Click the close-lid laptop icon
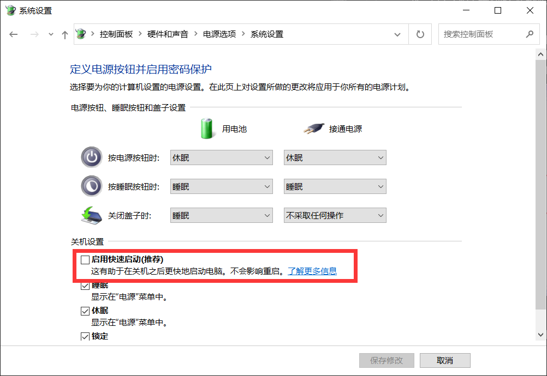Image resolution: width=547 pixels, height=376 pixels. (x=91, y=215)
